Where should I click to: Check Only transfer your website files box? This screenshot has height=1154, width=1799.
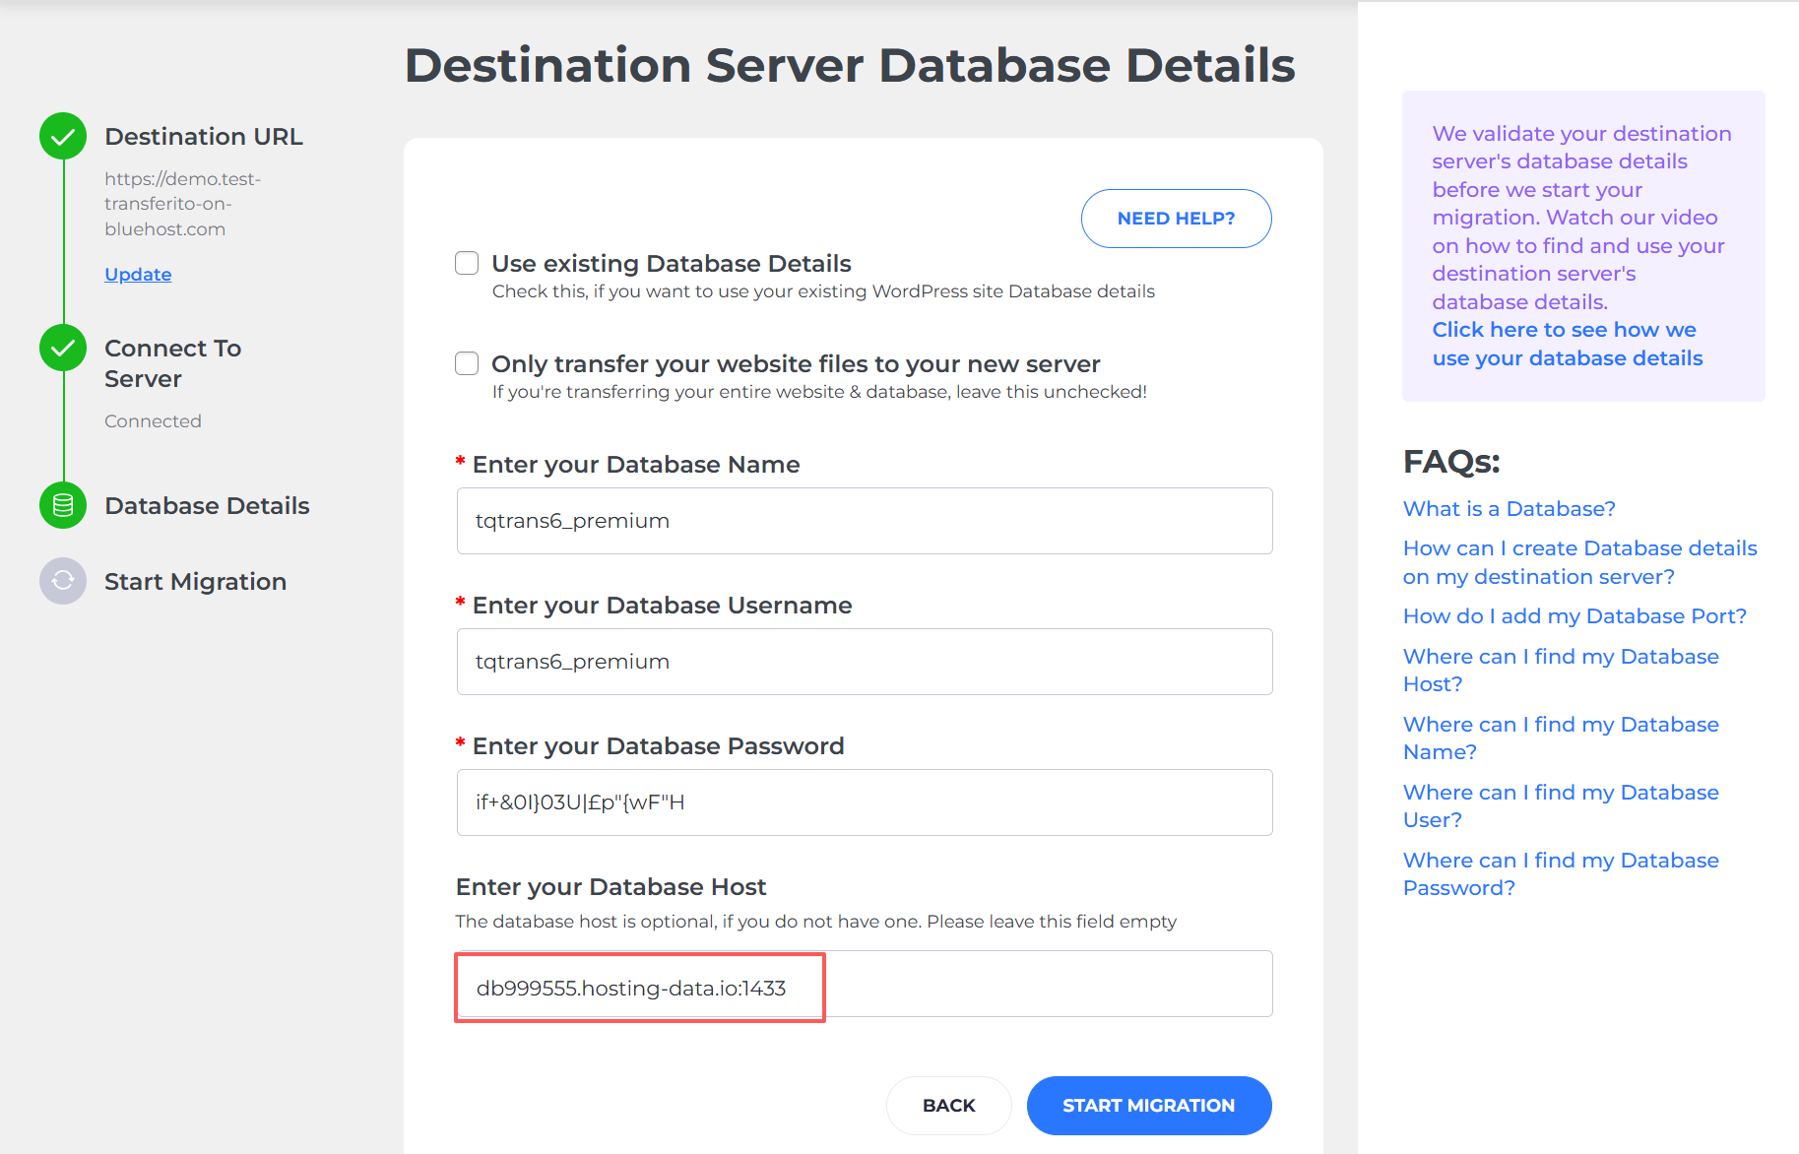pyautogui.click(x=467, y=363)
